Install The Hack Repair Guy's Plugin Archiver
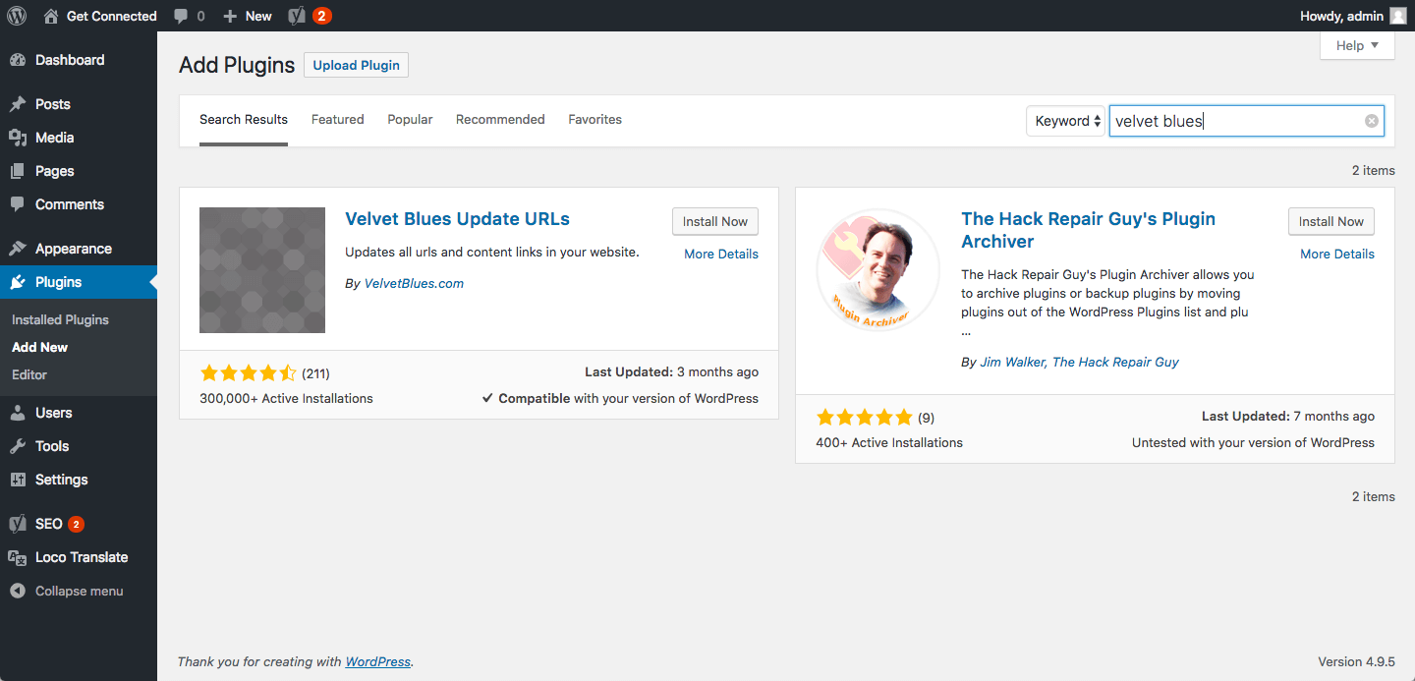The image size is (1415, 681). coord(1331,221)
